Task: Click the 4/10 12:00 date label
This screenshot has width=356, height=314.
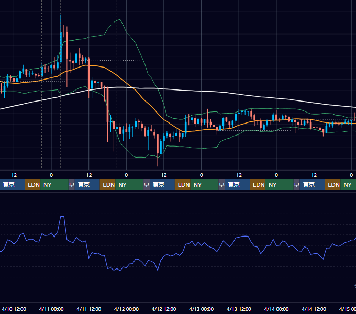Action: pyautogui.click(x=14, y=309)
